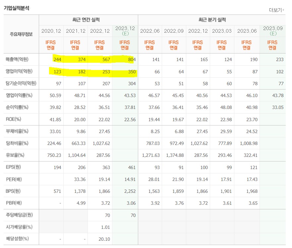Click the 매출액(억원) row label
292x248 pixels.
coord(17,59)
